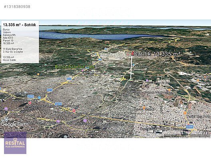Viewport: 211px width, 158px height.
Task: Click the Yıldırım Bayezid Türbesi map label
Action: click(x=105, y=124)
